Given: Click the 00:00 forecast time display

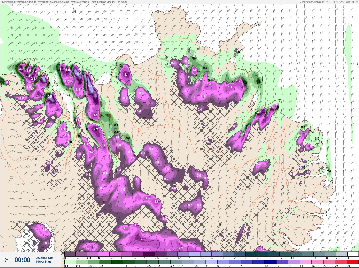Looking at the screenshot, I should (x=22, y=260).
